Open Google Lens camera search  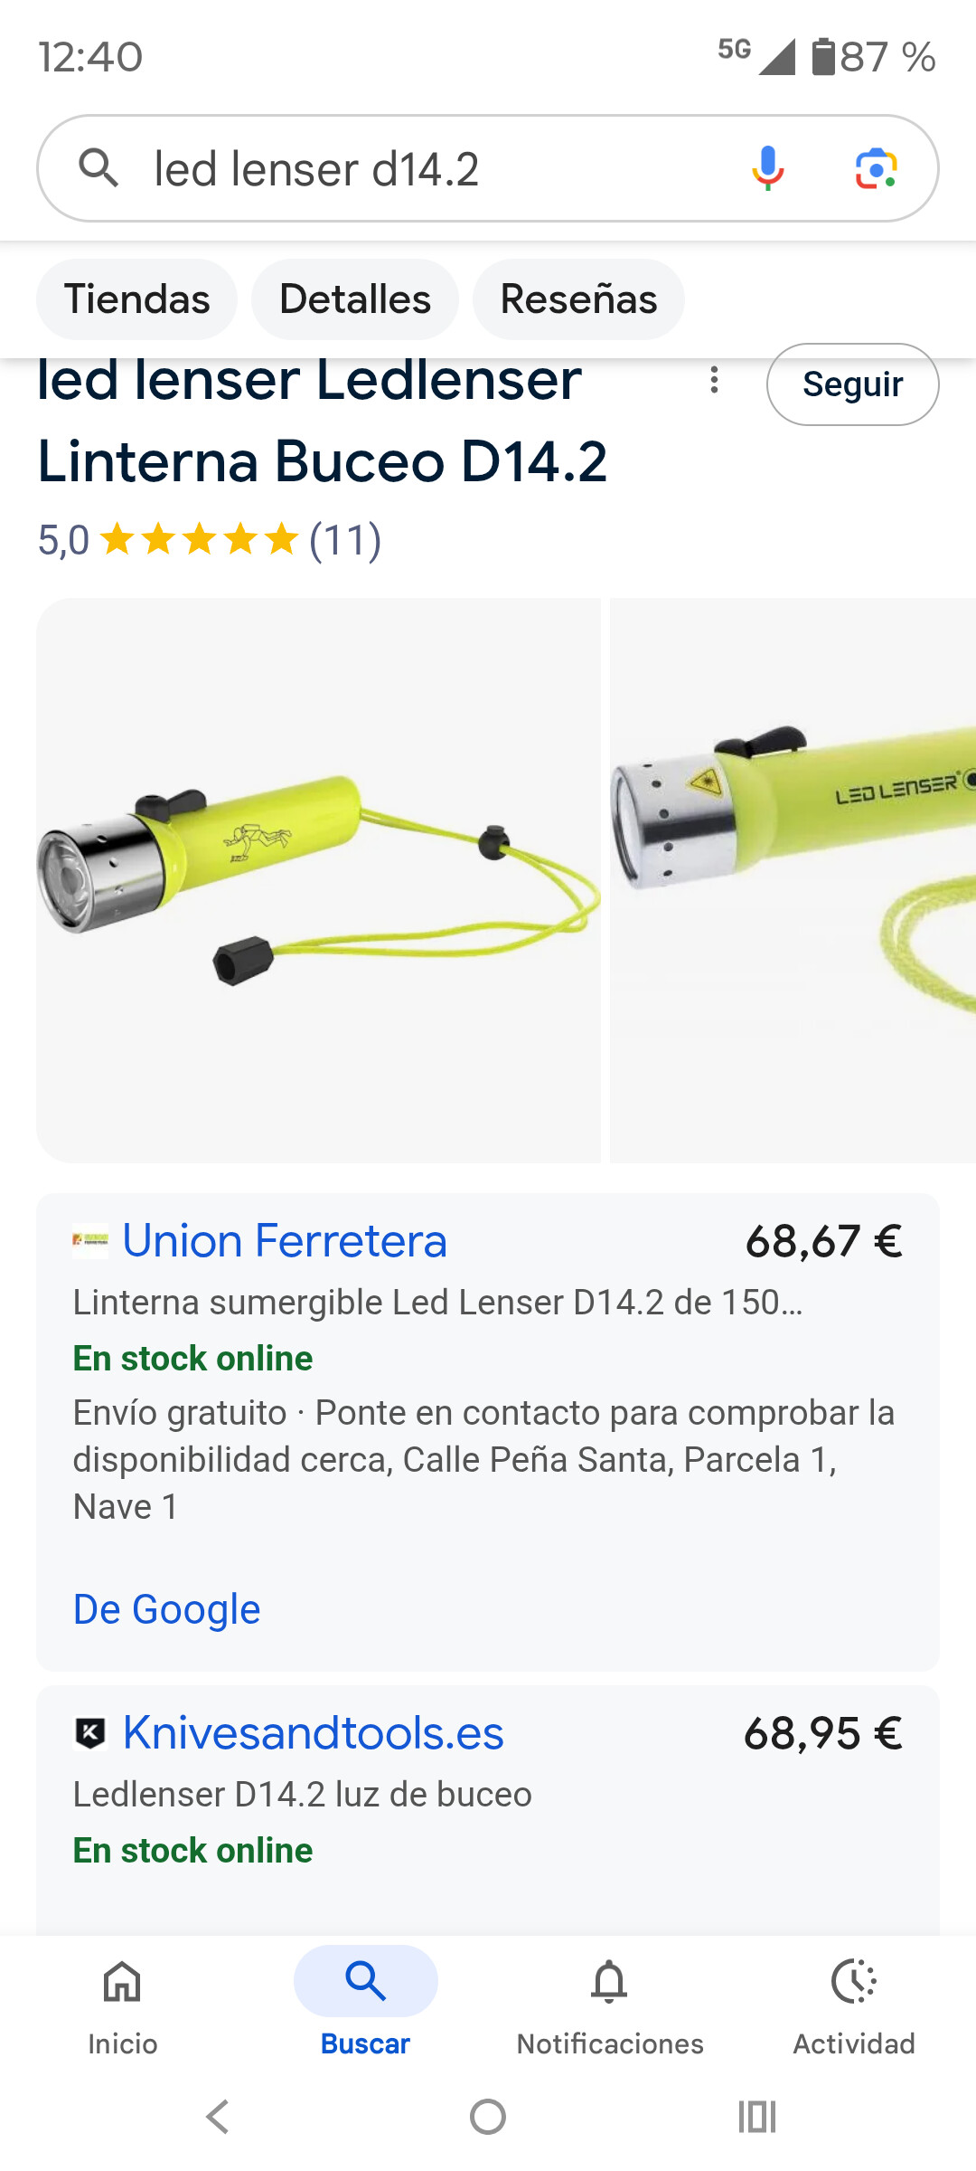(876, 169)
